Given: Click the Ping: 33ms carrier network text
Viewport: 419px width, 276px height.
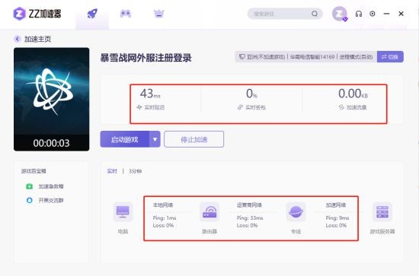Looking at the screenshot, I should point(250,218).
